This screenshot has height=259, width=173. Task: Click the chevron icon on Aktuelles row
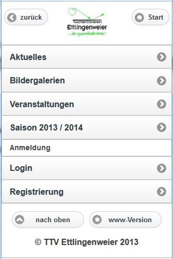161,57
